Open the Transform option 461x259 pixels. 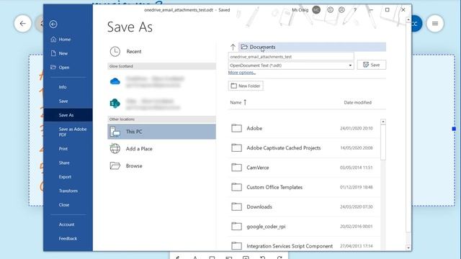point(68,191)
